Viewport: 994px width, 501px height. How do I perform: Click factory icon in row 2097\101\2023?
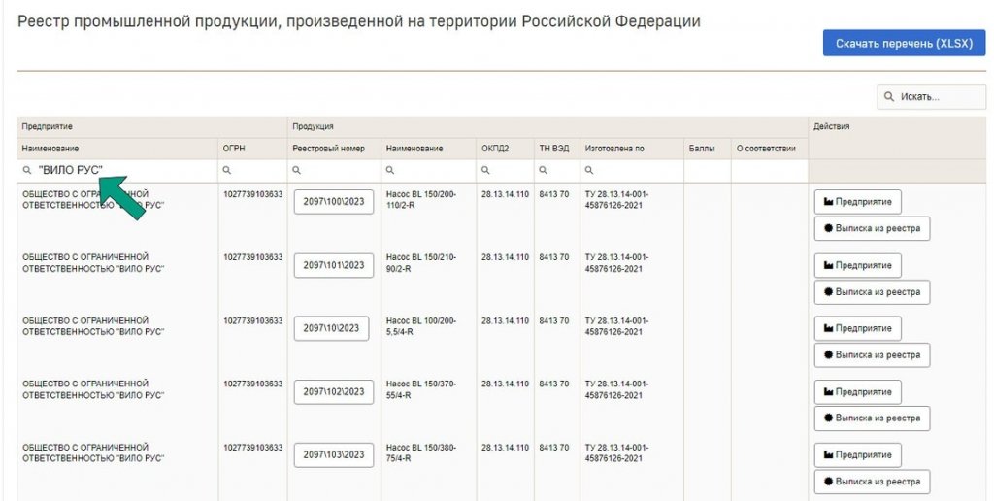[828, 265]
